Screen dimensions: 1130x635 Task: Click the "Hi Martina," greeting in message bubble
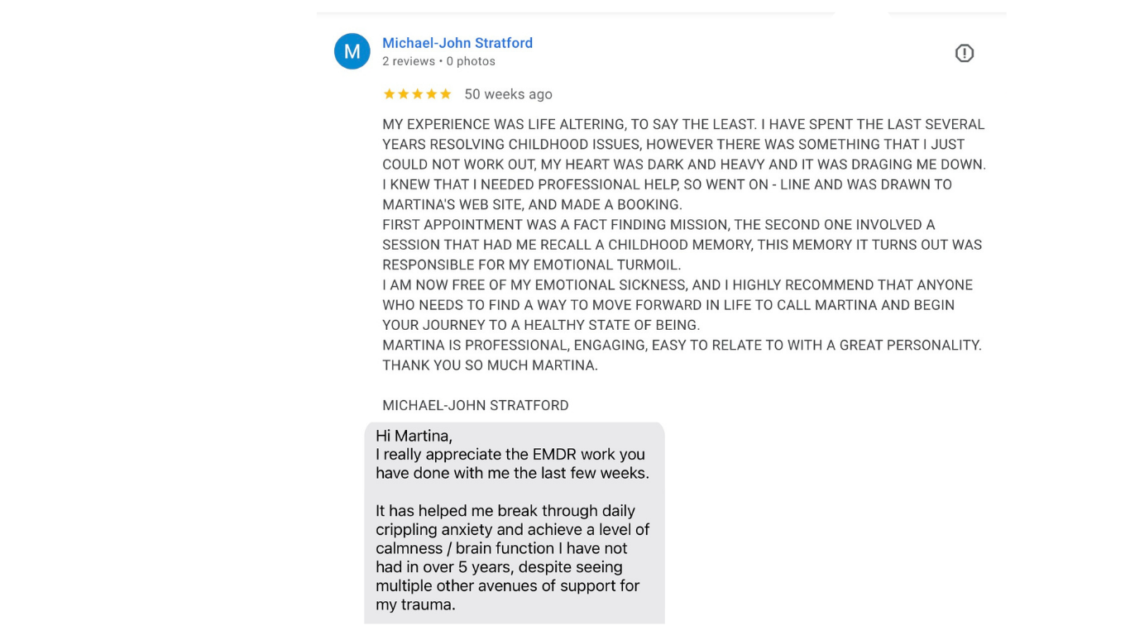click(x=414, y=436)
